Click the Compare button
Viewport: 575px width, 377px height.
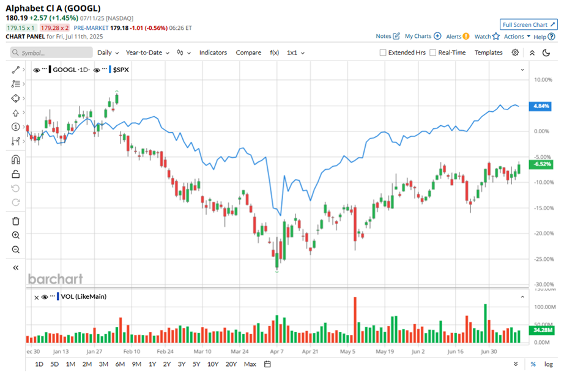pos(248,53)
